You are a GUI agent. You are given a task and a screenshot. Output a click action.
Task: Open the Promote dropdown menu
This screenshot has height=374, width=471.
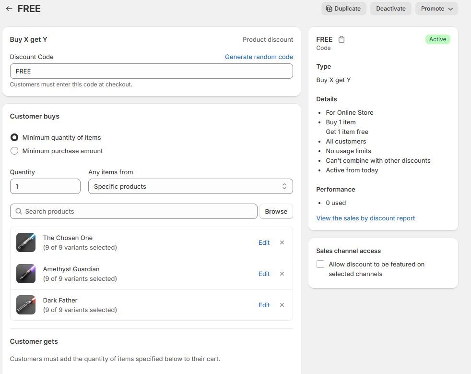(436, 9)
